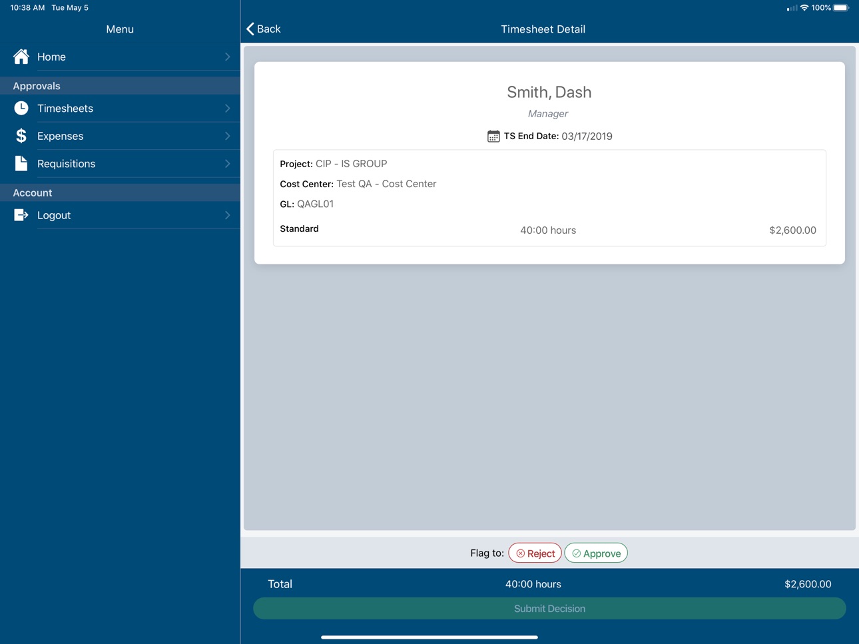
Task: Click the Standard row label
Action: (299, 228)
